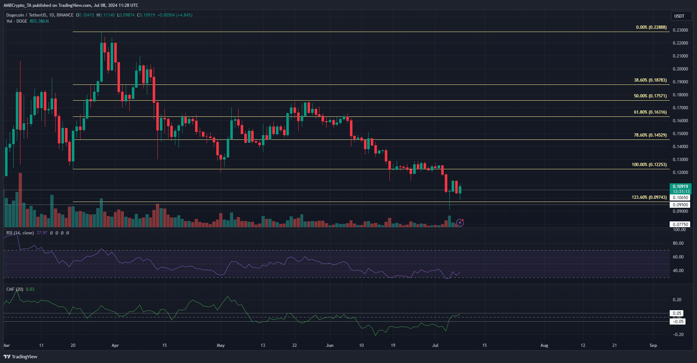Click the Jun label on time axis

329,345
